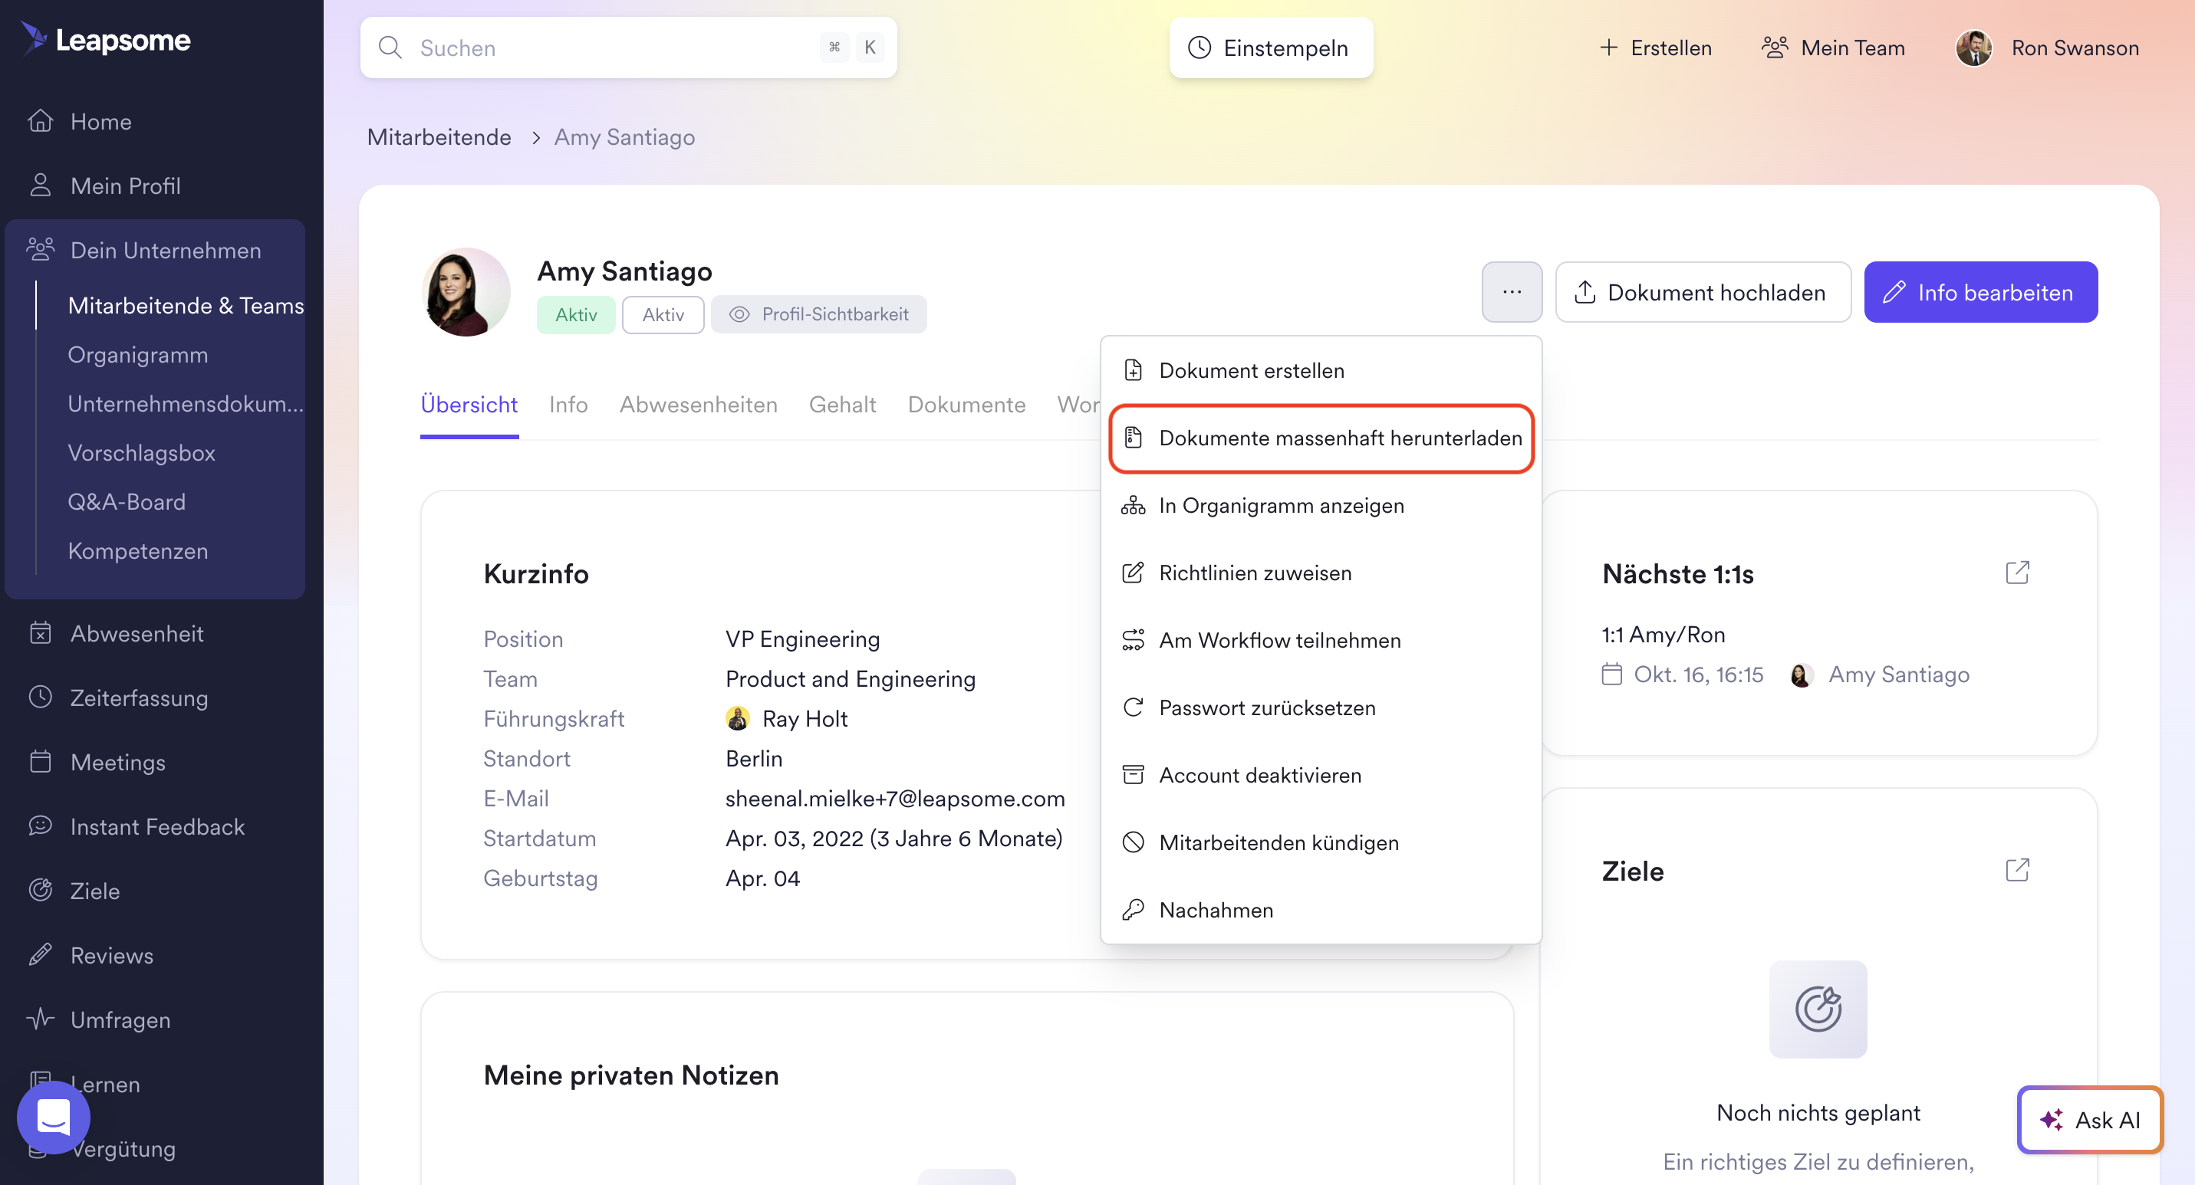Toggle Profil-Sichtbarkeit eye badge
The height and width of the screenshot is (1185, 2195).
tap(818, 314)
